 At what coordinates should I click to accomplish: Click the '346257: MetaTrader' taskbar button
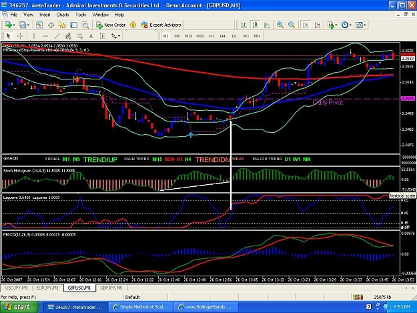pos(75,307)
